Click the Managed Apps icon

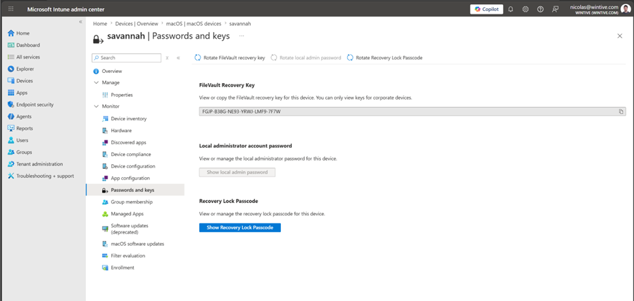pyautogui.click(x=105, y=214)
